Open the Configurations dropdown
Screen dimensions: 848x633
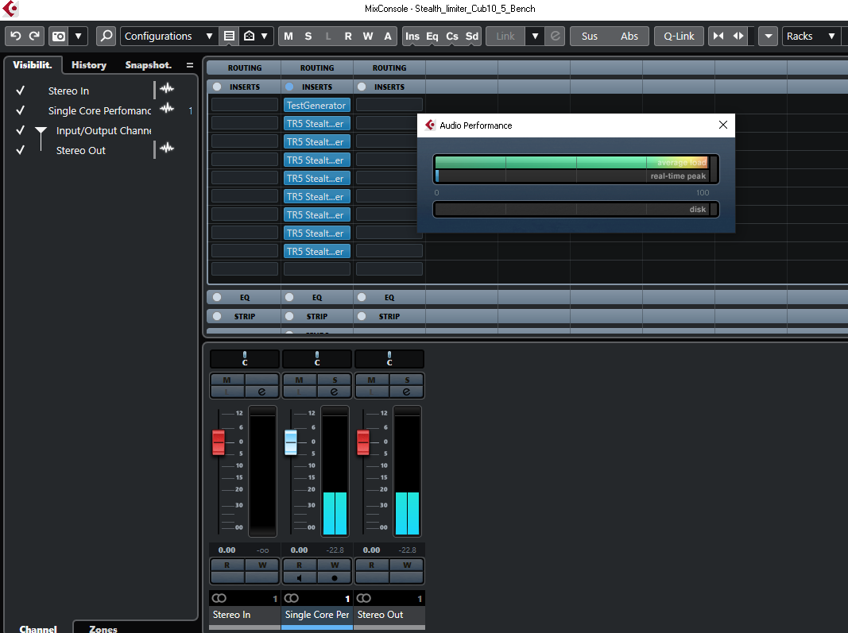click(168, 37)
